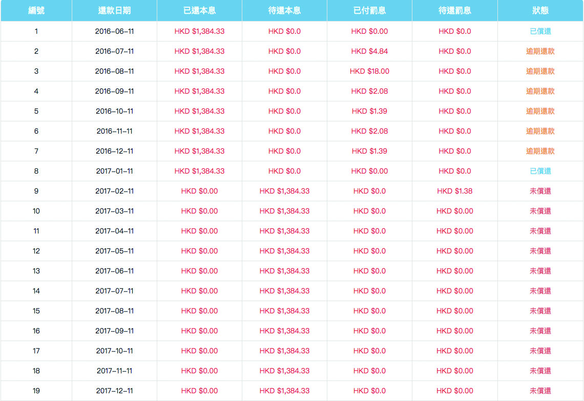Click 逾期還款 status for 2016-07-11
584x401 pixels.
[540, 51]
